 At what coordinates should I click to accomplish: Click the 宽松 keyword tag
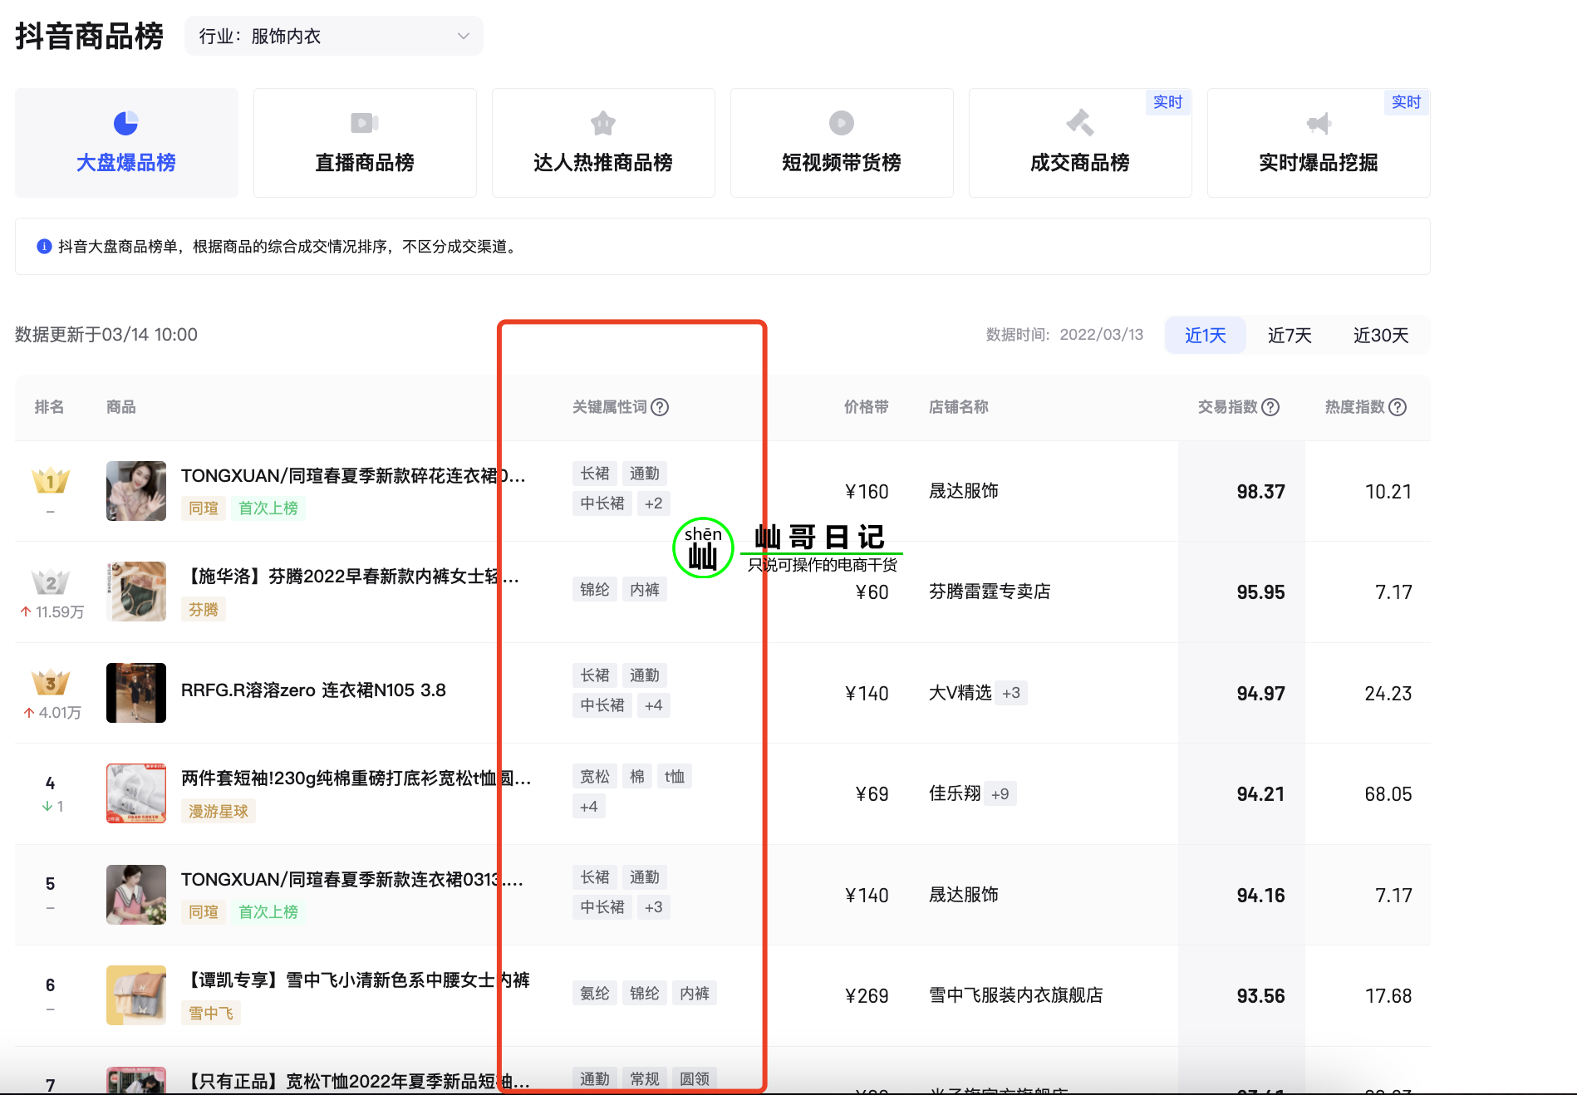[595, 776]
